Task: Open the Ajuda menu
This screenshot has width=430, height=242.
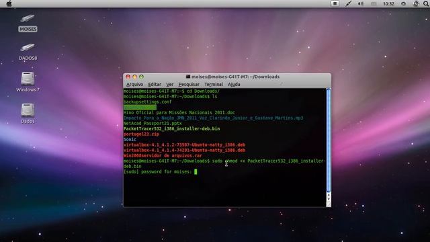Action: (x=234, y=84)
